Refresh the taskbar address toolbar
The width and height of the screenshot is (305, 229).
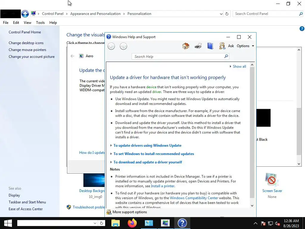pyautogui.click(x=102, y=223)
